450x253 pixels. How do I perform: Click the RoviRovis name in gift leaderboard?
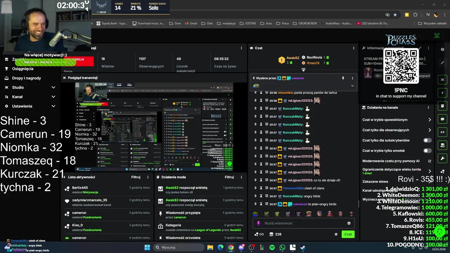[314, 58]
